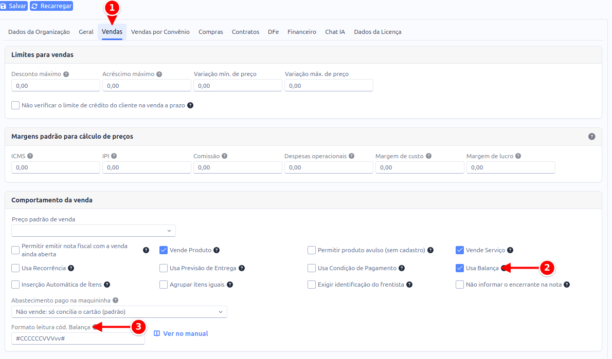This screenshot has width=612, height=359.
Task: Toggle the Usa Balança checkbox
Action: (460, 268)
